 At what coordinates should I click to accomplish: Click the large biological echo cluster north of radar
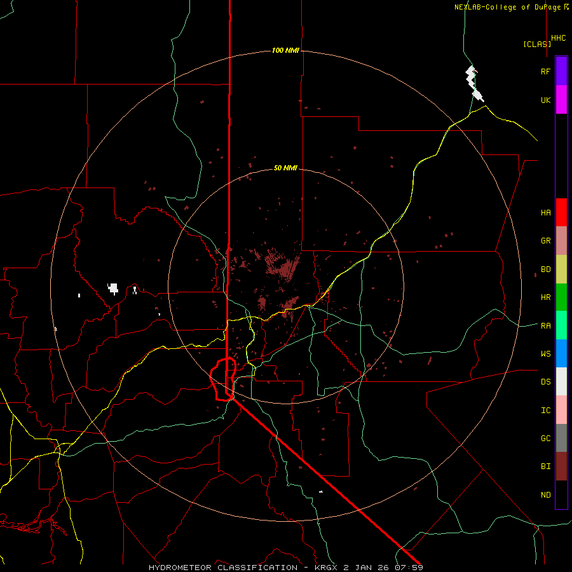click(x=282, y=263)
